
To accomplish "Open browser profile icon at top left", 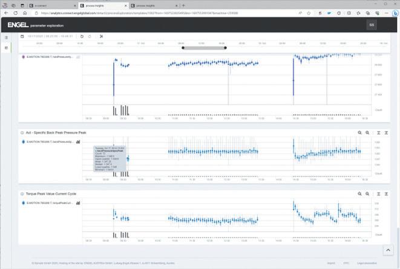I will point(5,5).
